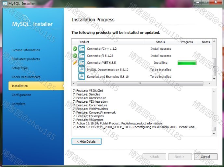The height and width of the screenshot is (167, 224).
Task: Click the green Connector/NET progress bar
Action: tap(187, 63)
